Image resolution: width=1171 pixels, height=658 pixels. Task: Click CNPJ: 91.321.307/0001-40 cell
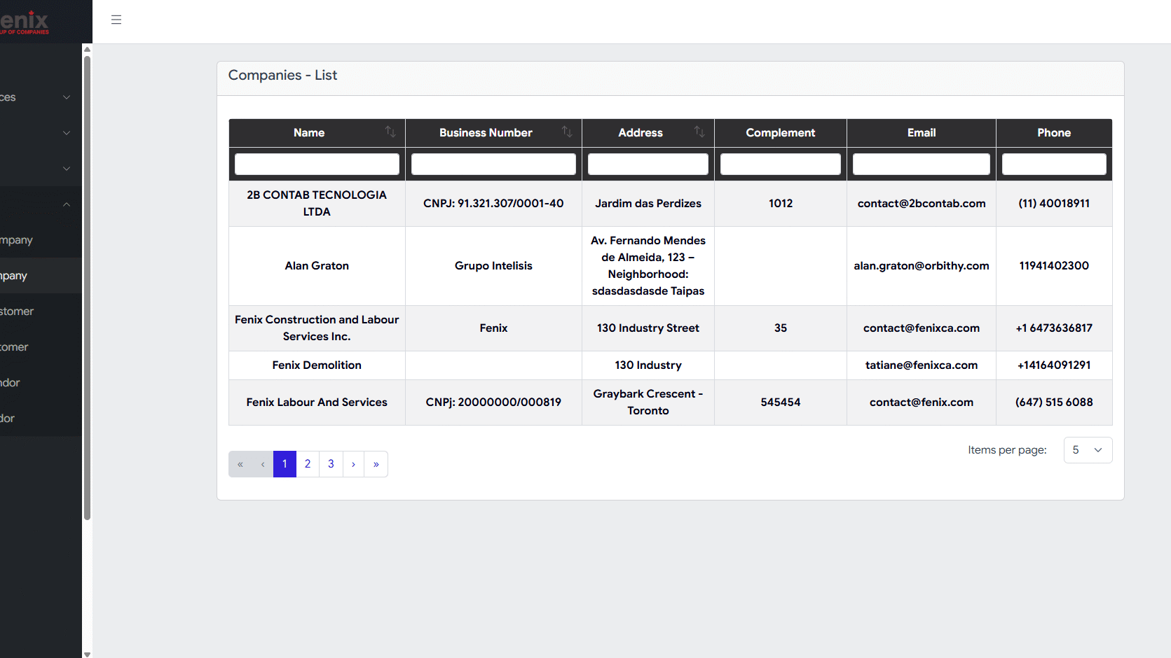(x=493, y=203)
